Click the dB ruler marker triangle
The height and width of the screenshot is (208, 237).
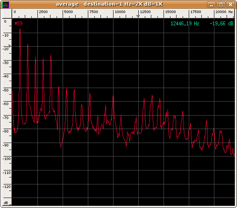(10, 46)
